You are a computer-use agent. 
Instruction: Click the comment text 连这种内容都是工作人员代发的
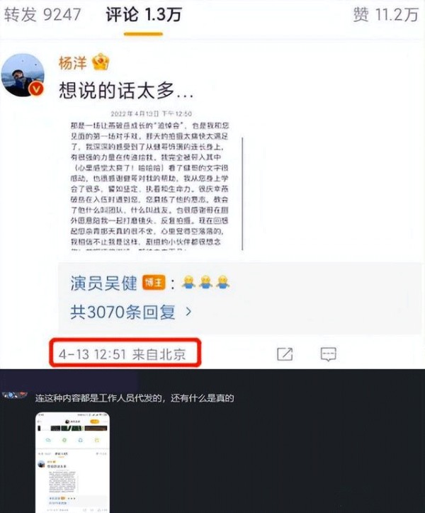[x=98, y=398]
